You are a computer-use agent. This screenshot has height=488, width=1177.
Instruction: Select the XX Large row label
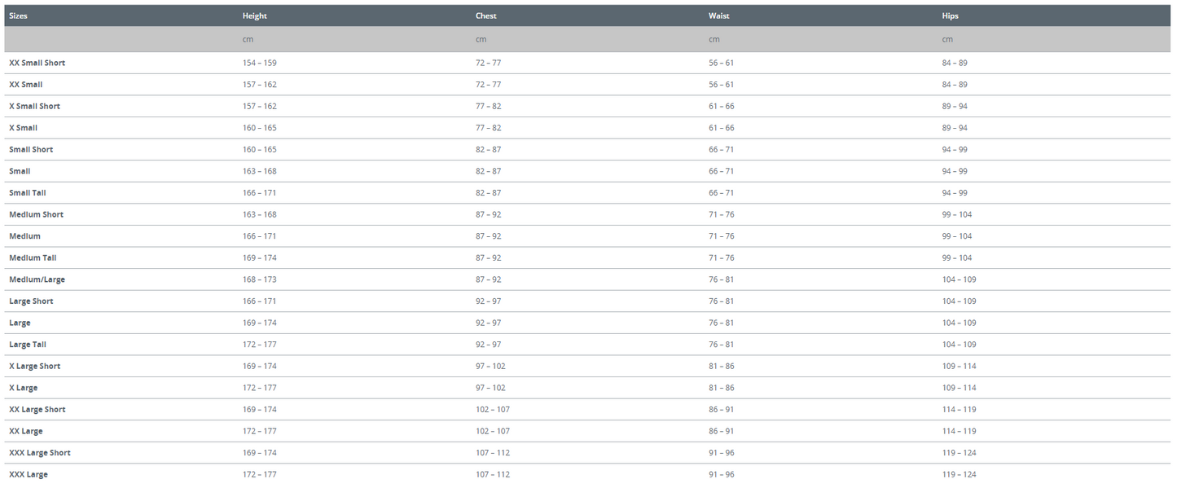point(25,431)
